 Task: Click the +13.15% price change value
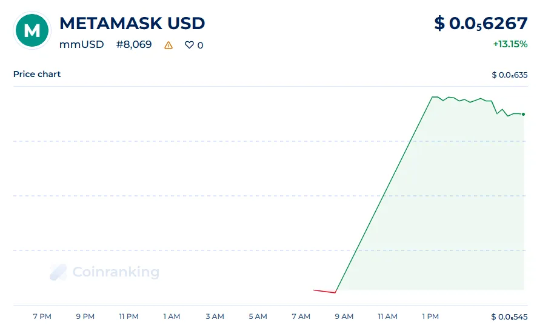[x=510, y=44]
